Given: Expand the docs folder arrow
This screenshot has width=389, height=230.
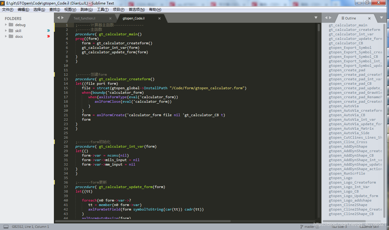Looking at the screenshot, I should (x=6, y=36).
